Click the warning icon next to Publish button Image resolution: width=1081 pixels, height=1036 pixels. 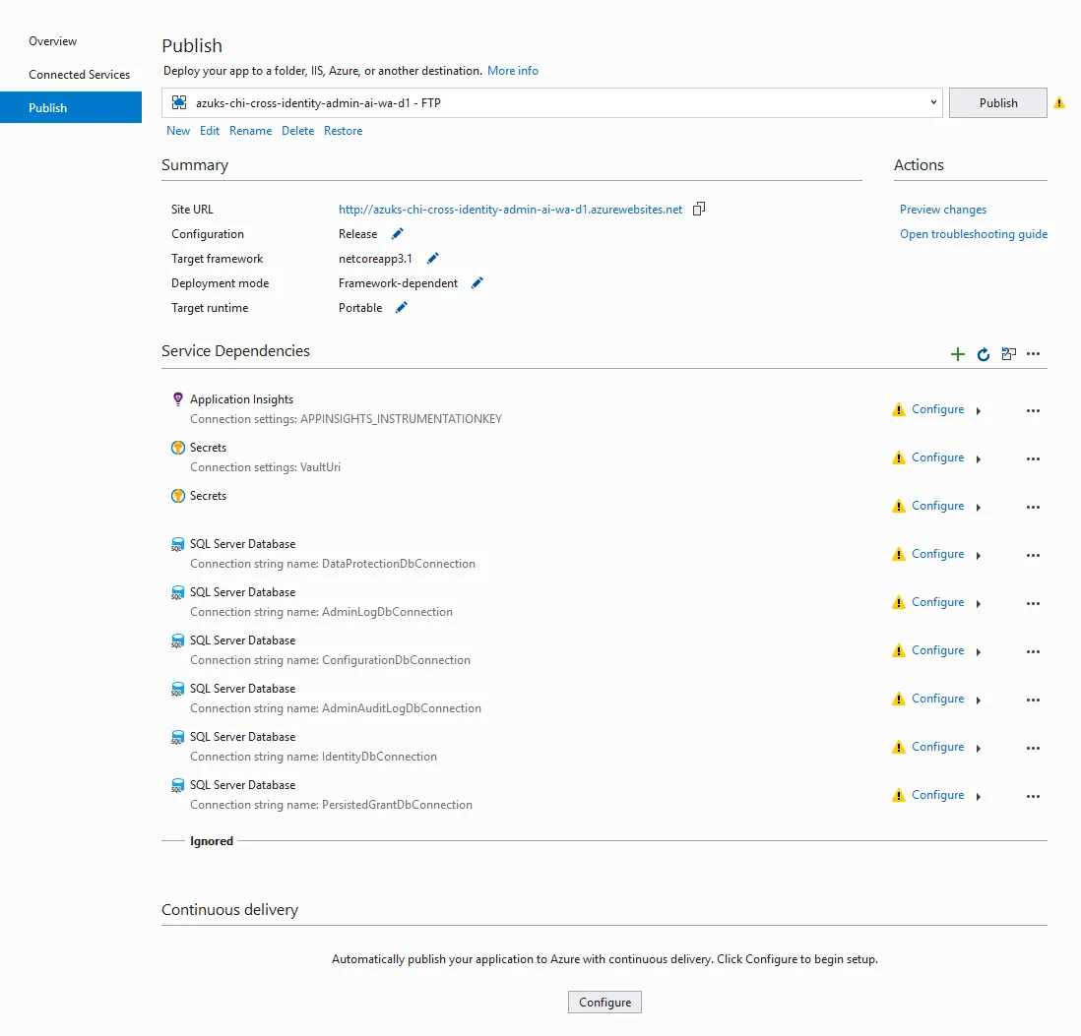pos(1059,103)
